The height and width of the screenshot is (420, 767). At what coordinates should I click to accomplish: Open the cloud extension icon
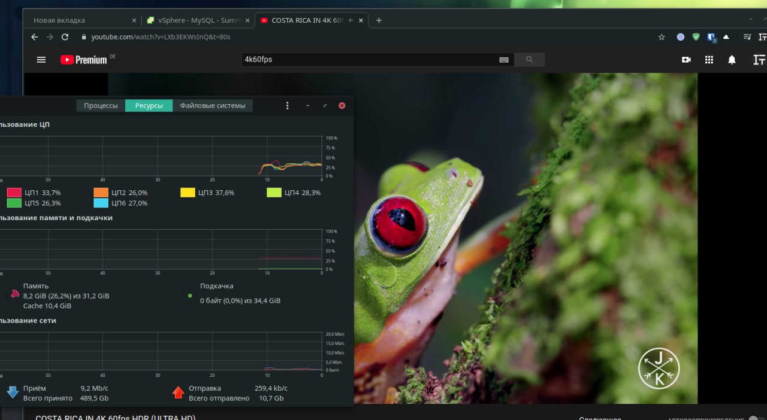[726, 37]
